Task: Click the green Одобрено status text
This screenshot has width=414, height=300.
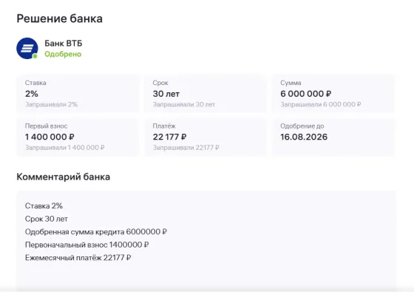Action: tap(63, 54)
